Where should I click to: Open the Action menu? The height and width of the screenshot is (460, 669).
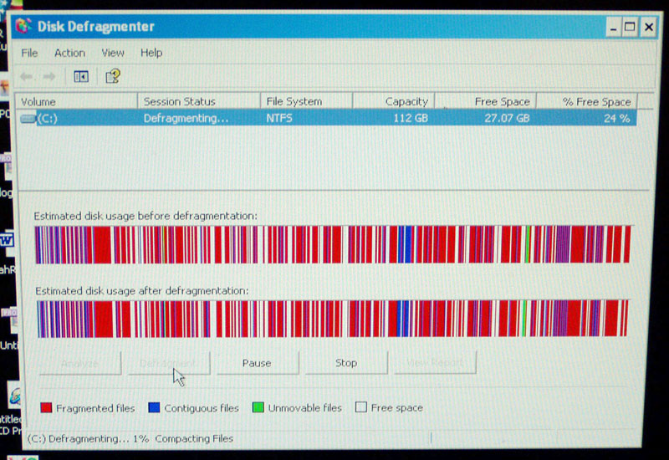click(x=69, y=53)
